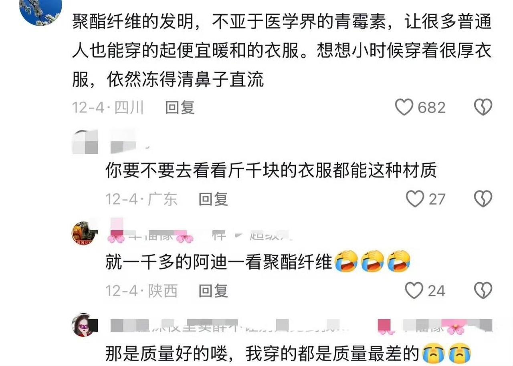
Task: Reply to the Guangdong comment via 回复
Action: (x=214, y=199)
